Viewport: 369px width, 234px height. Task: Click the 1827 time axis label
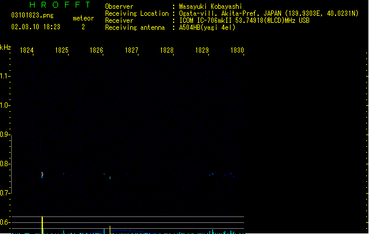pyautogui.click(x=132, y=50)
